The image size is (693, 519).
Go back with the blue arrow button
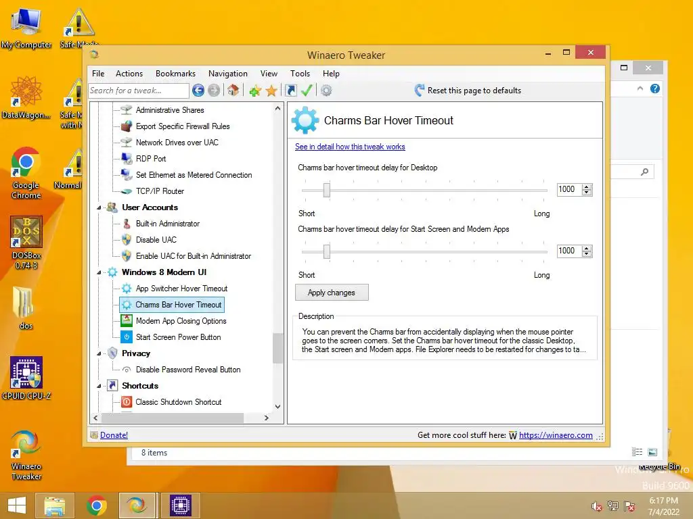(198, 91)
